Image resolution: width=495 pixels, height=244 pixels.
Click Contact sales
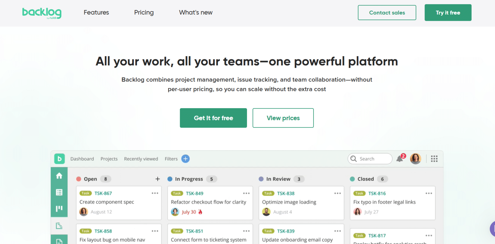coord(387,12)
